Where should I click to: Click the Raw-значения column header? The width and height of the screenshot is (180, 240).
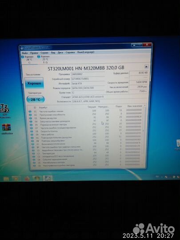[x=135, y=106]
